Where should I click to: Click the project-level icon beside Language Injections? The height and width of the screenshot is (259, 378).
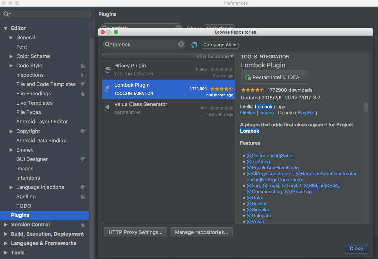click(83, 187)
